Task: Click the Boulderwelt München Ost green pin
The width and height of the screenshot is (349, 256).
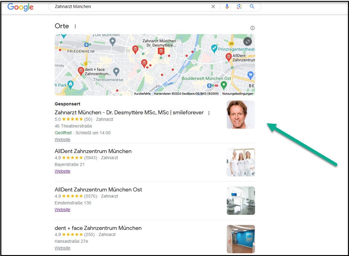Action: 224,85
